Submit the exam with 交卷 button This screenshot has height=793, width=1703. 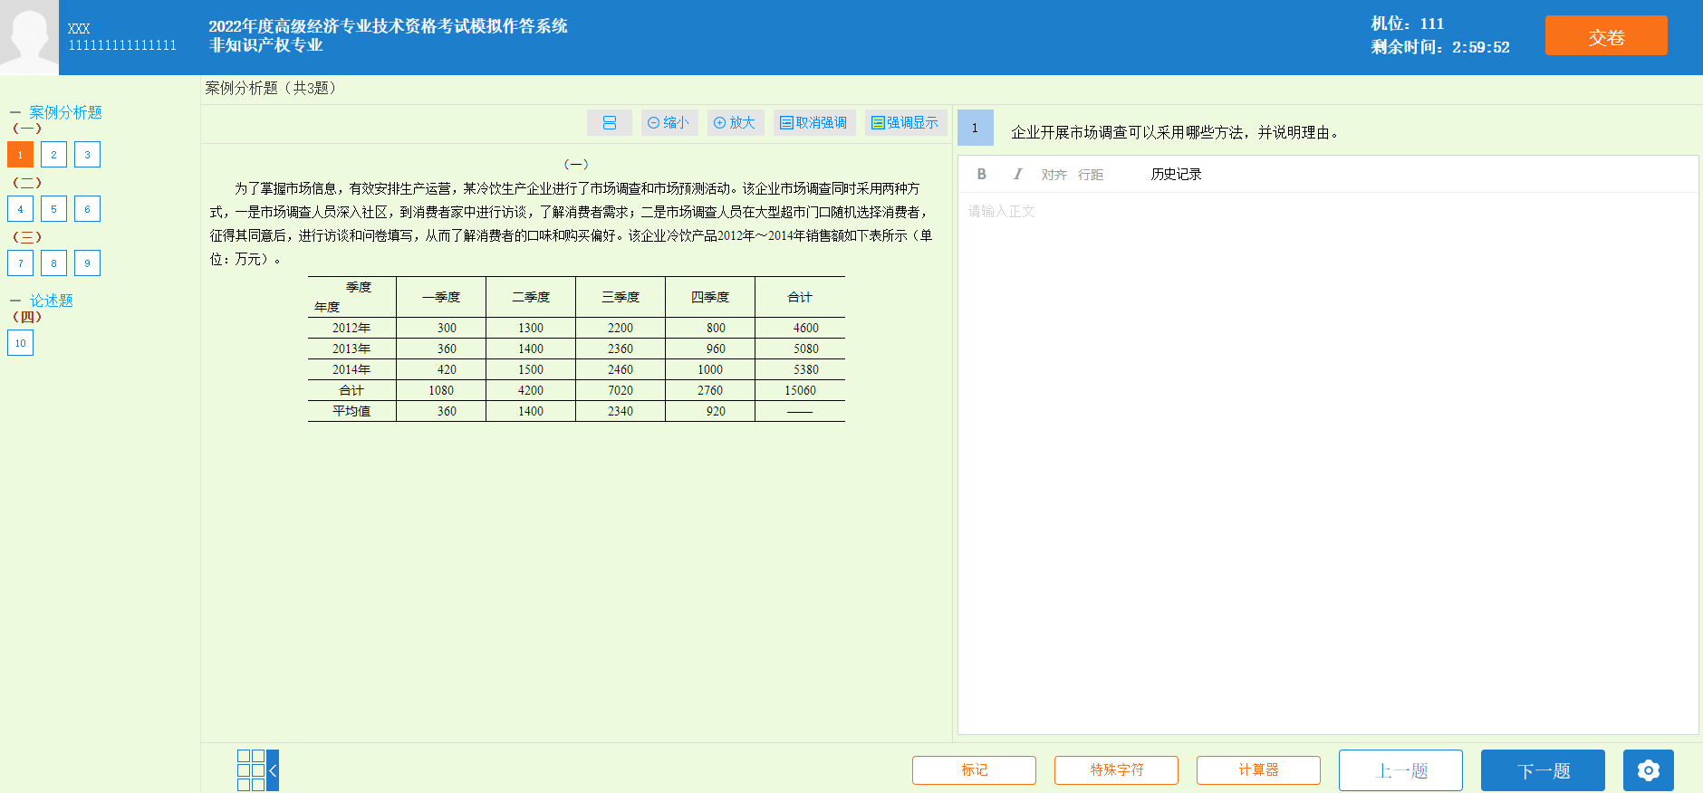coord(1605,36)
